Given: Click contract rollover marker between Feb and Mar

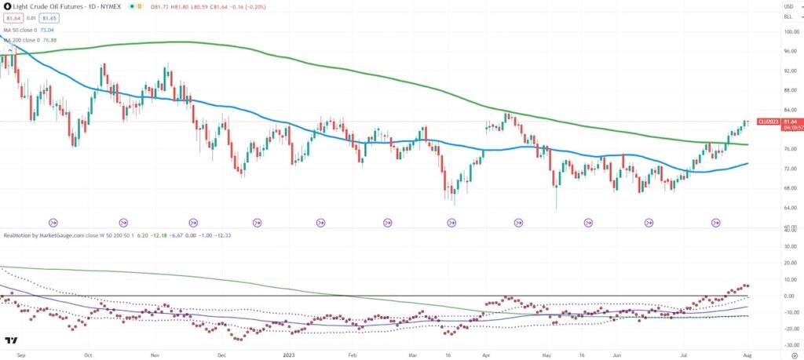Looking at the screenshot, I should pos(388,223).
